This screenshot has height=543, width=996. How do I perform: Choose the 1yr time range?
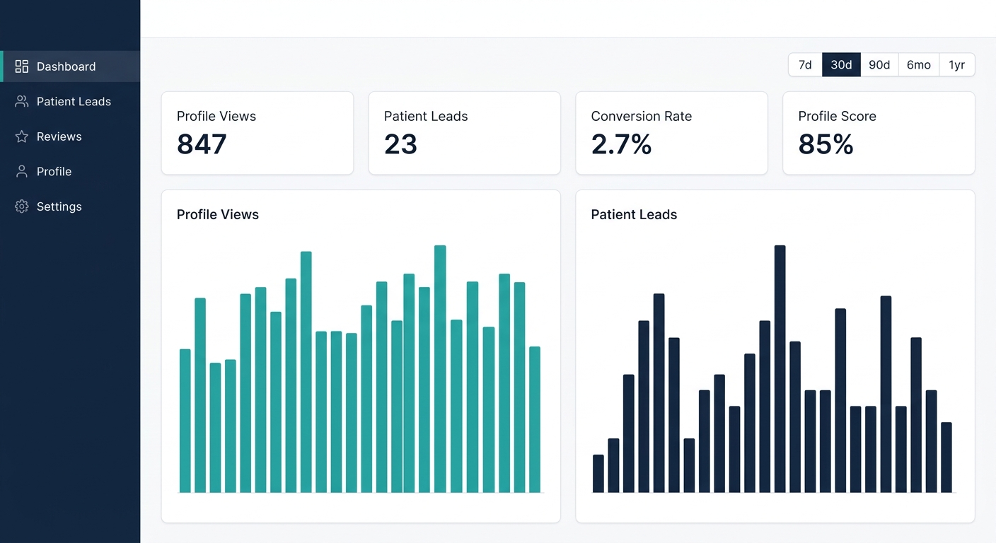(x=957, y=65)
